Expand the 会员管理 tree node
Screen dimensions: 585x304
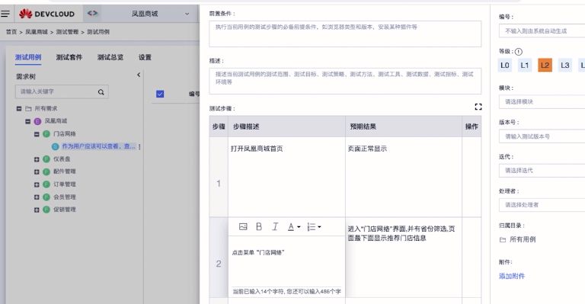click(x=37, y=197)
